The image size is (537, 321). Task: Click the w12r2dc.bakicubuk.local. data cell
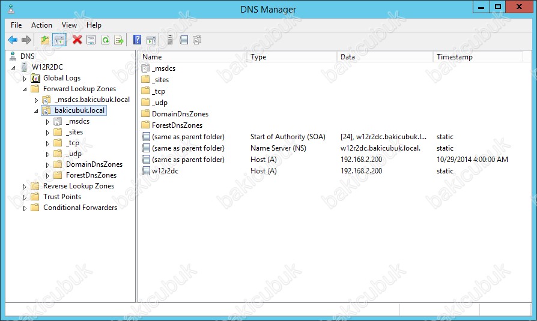380,148
